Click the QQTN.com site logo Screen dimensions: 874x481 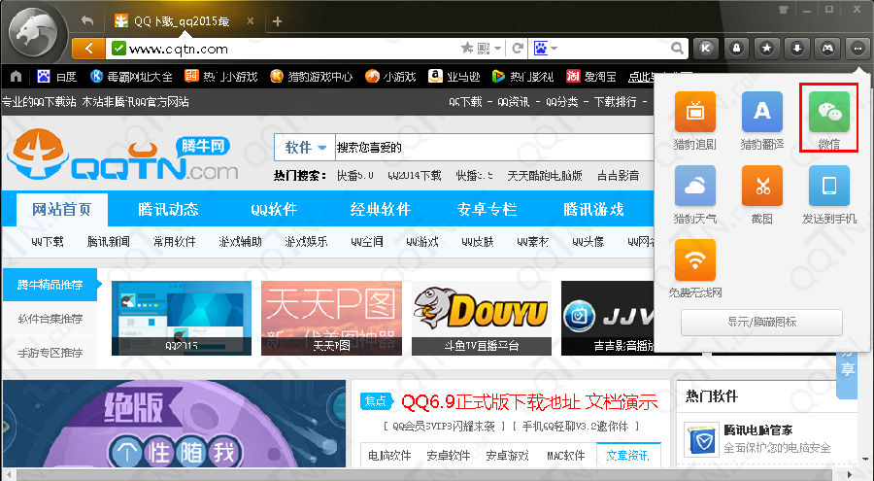click(x=122, y=155)
